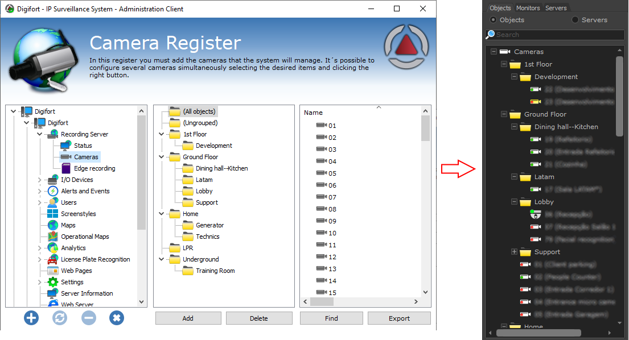Click the I/O Devices icon

click(x=53, y=180)
